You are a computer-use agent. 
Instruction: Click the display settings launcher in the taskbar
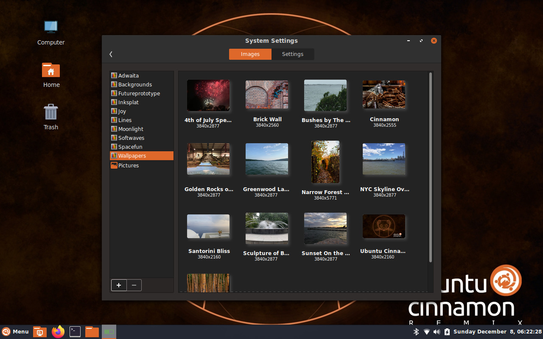40,331
